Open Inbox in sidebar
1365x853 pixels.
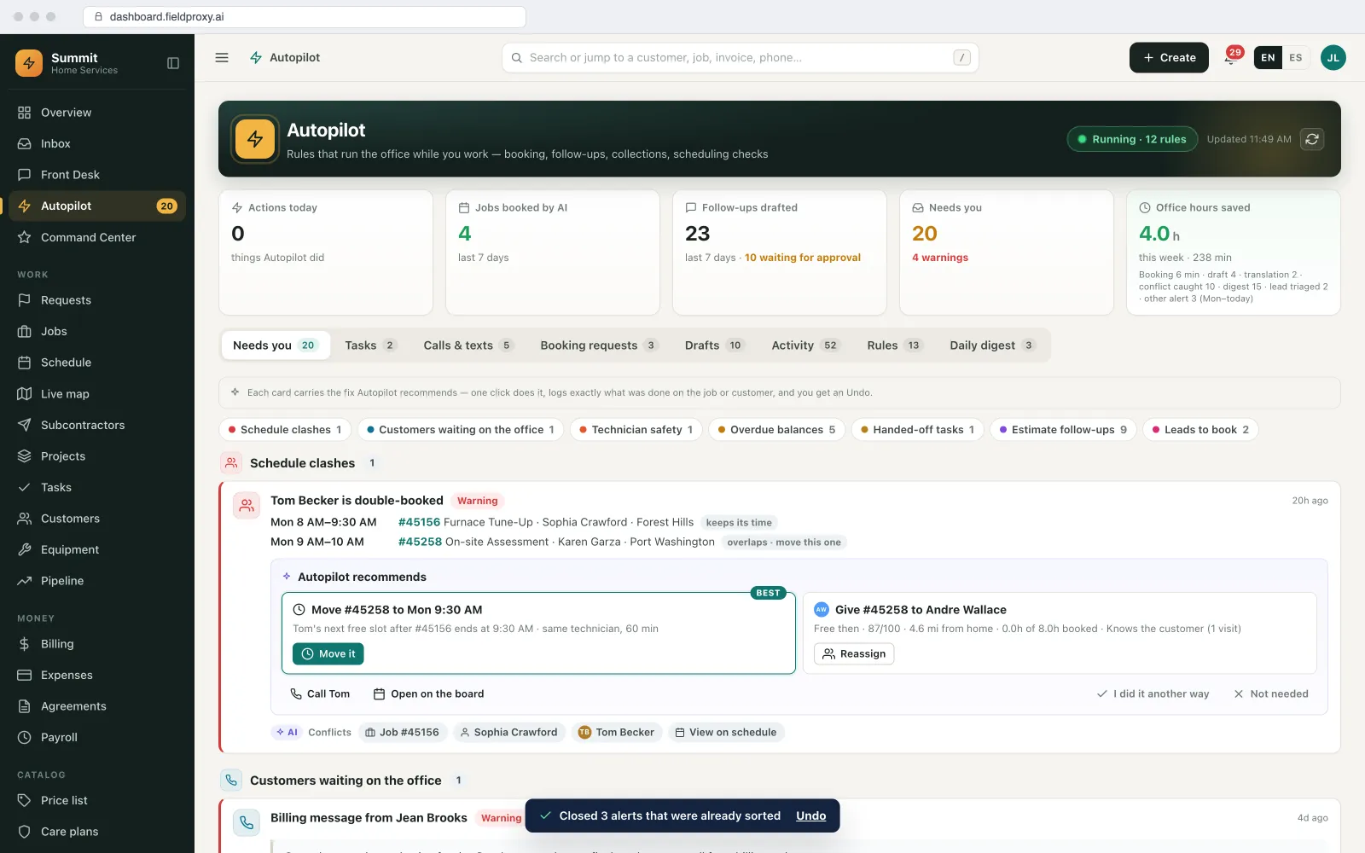click(x=96, y=143)
